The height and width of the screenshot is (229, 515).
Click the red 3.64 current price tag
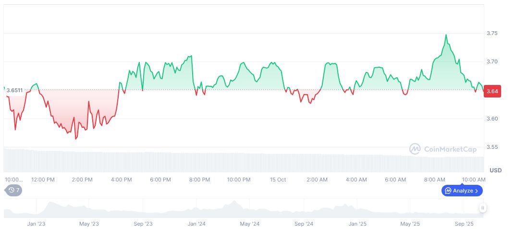493,92
